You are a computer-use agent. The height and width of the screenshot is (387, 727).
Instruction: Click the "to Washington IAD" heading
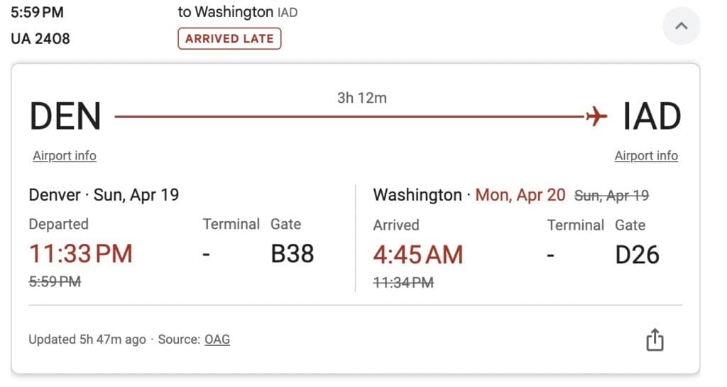pyautogui.click(x=237, y=12)
